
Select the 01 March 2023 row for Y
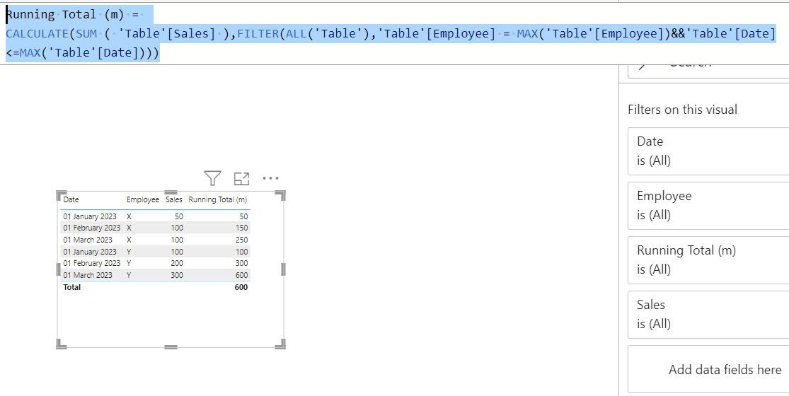[x=155, y=275]
